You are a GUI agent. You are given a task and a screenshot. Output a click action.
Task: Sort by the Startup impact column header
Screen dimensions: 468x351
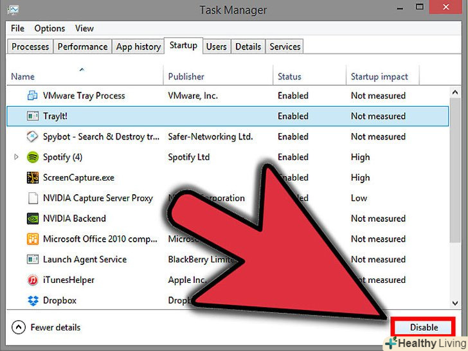click(379, 76)
